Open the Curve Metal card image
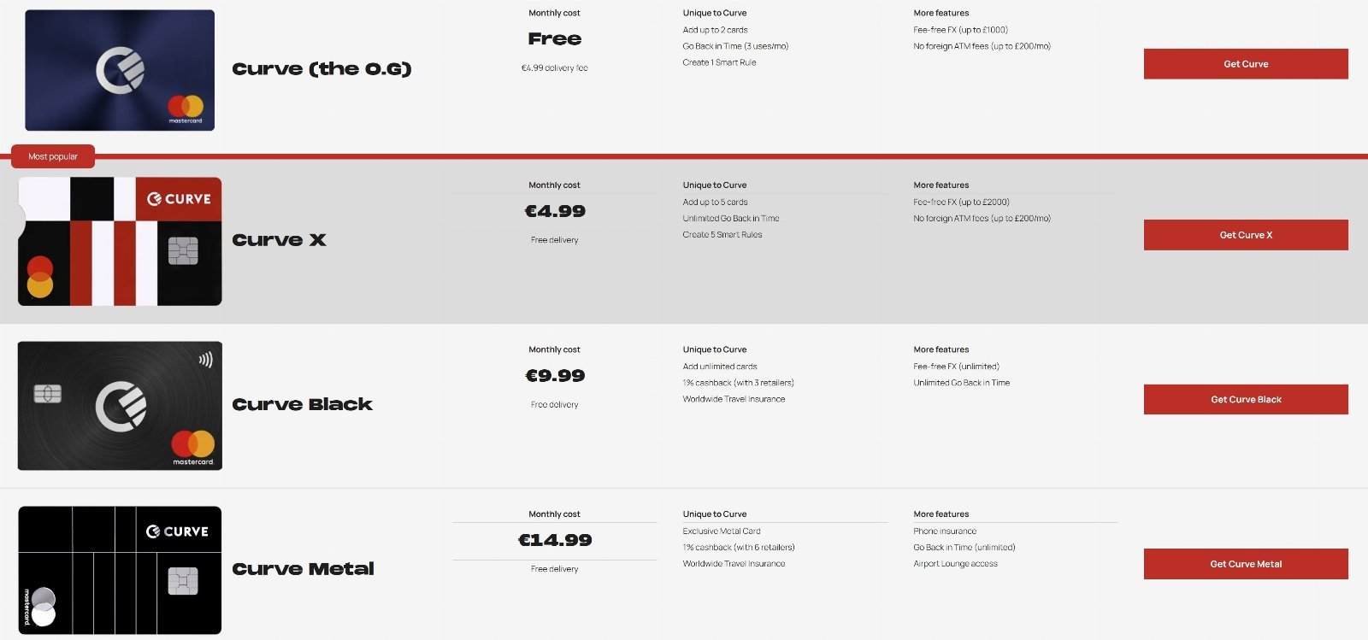This screenshot has width=1368, height=640. click(x=120, y=570)
